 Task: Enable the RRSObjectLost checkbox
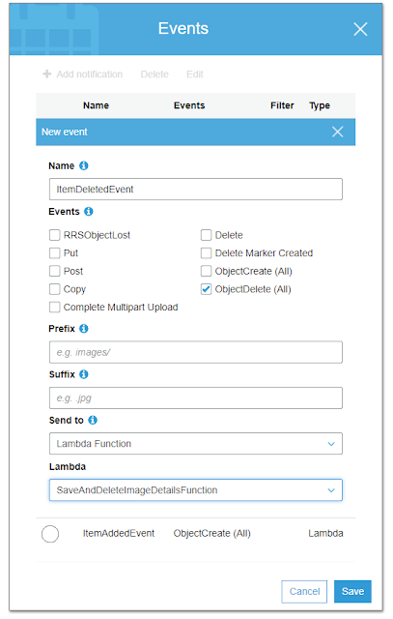click(54, 235)
